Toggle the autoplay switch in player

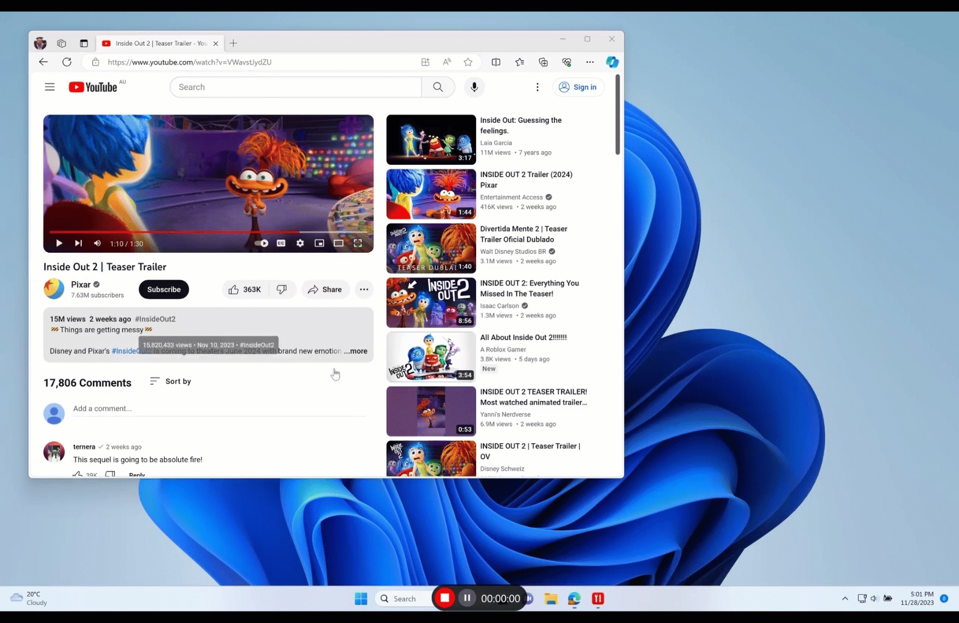[x=262, y=243]
